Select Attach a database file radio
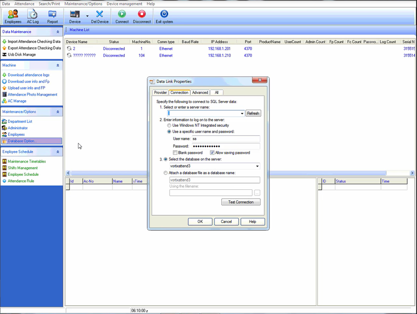This screenshot has width=417, height=314. coord(166,173)
